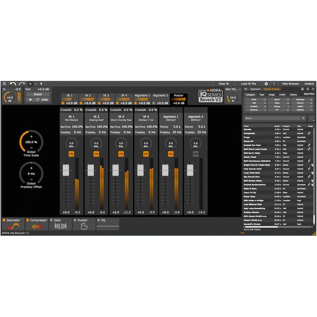Switch browser to Global Presets tab

pos(272,89)
